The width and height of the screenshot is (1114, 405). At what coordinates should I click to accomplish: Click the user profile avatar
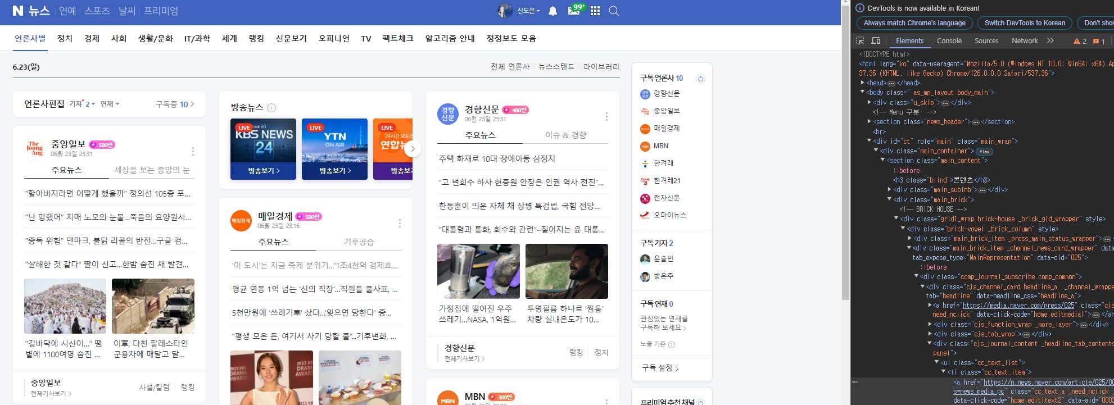click(x=505, y=11)
